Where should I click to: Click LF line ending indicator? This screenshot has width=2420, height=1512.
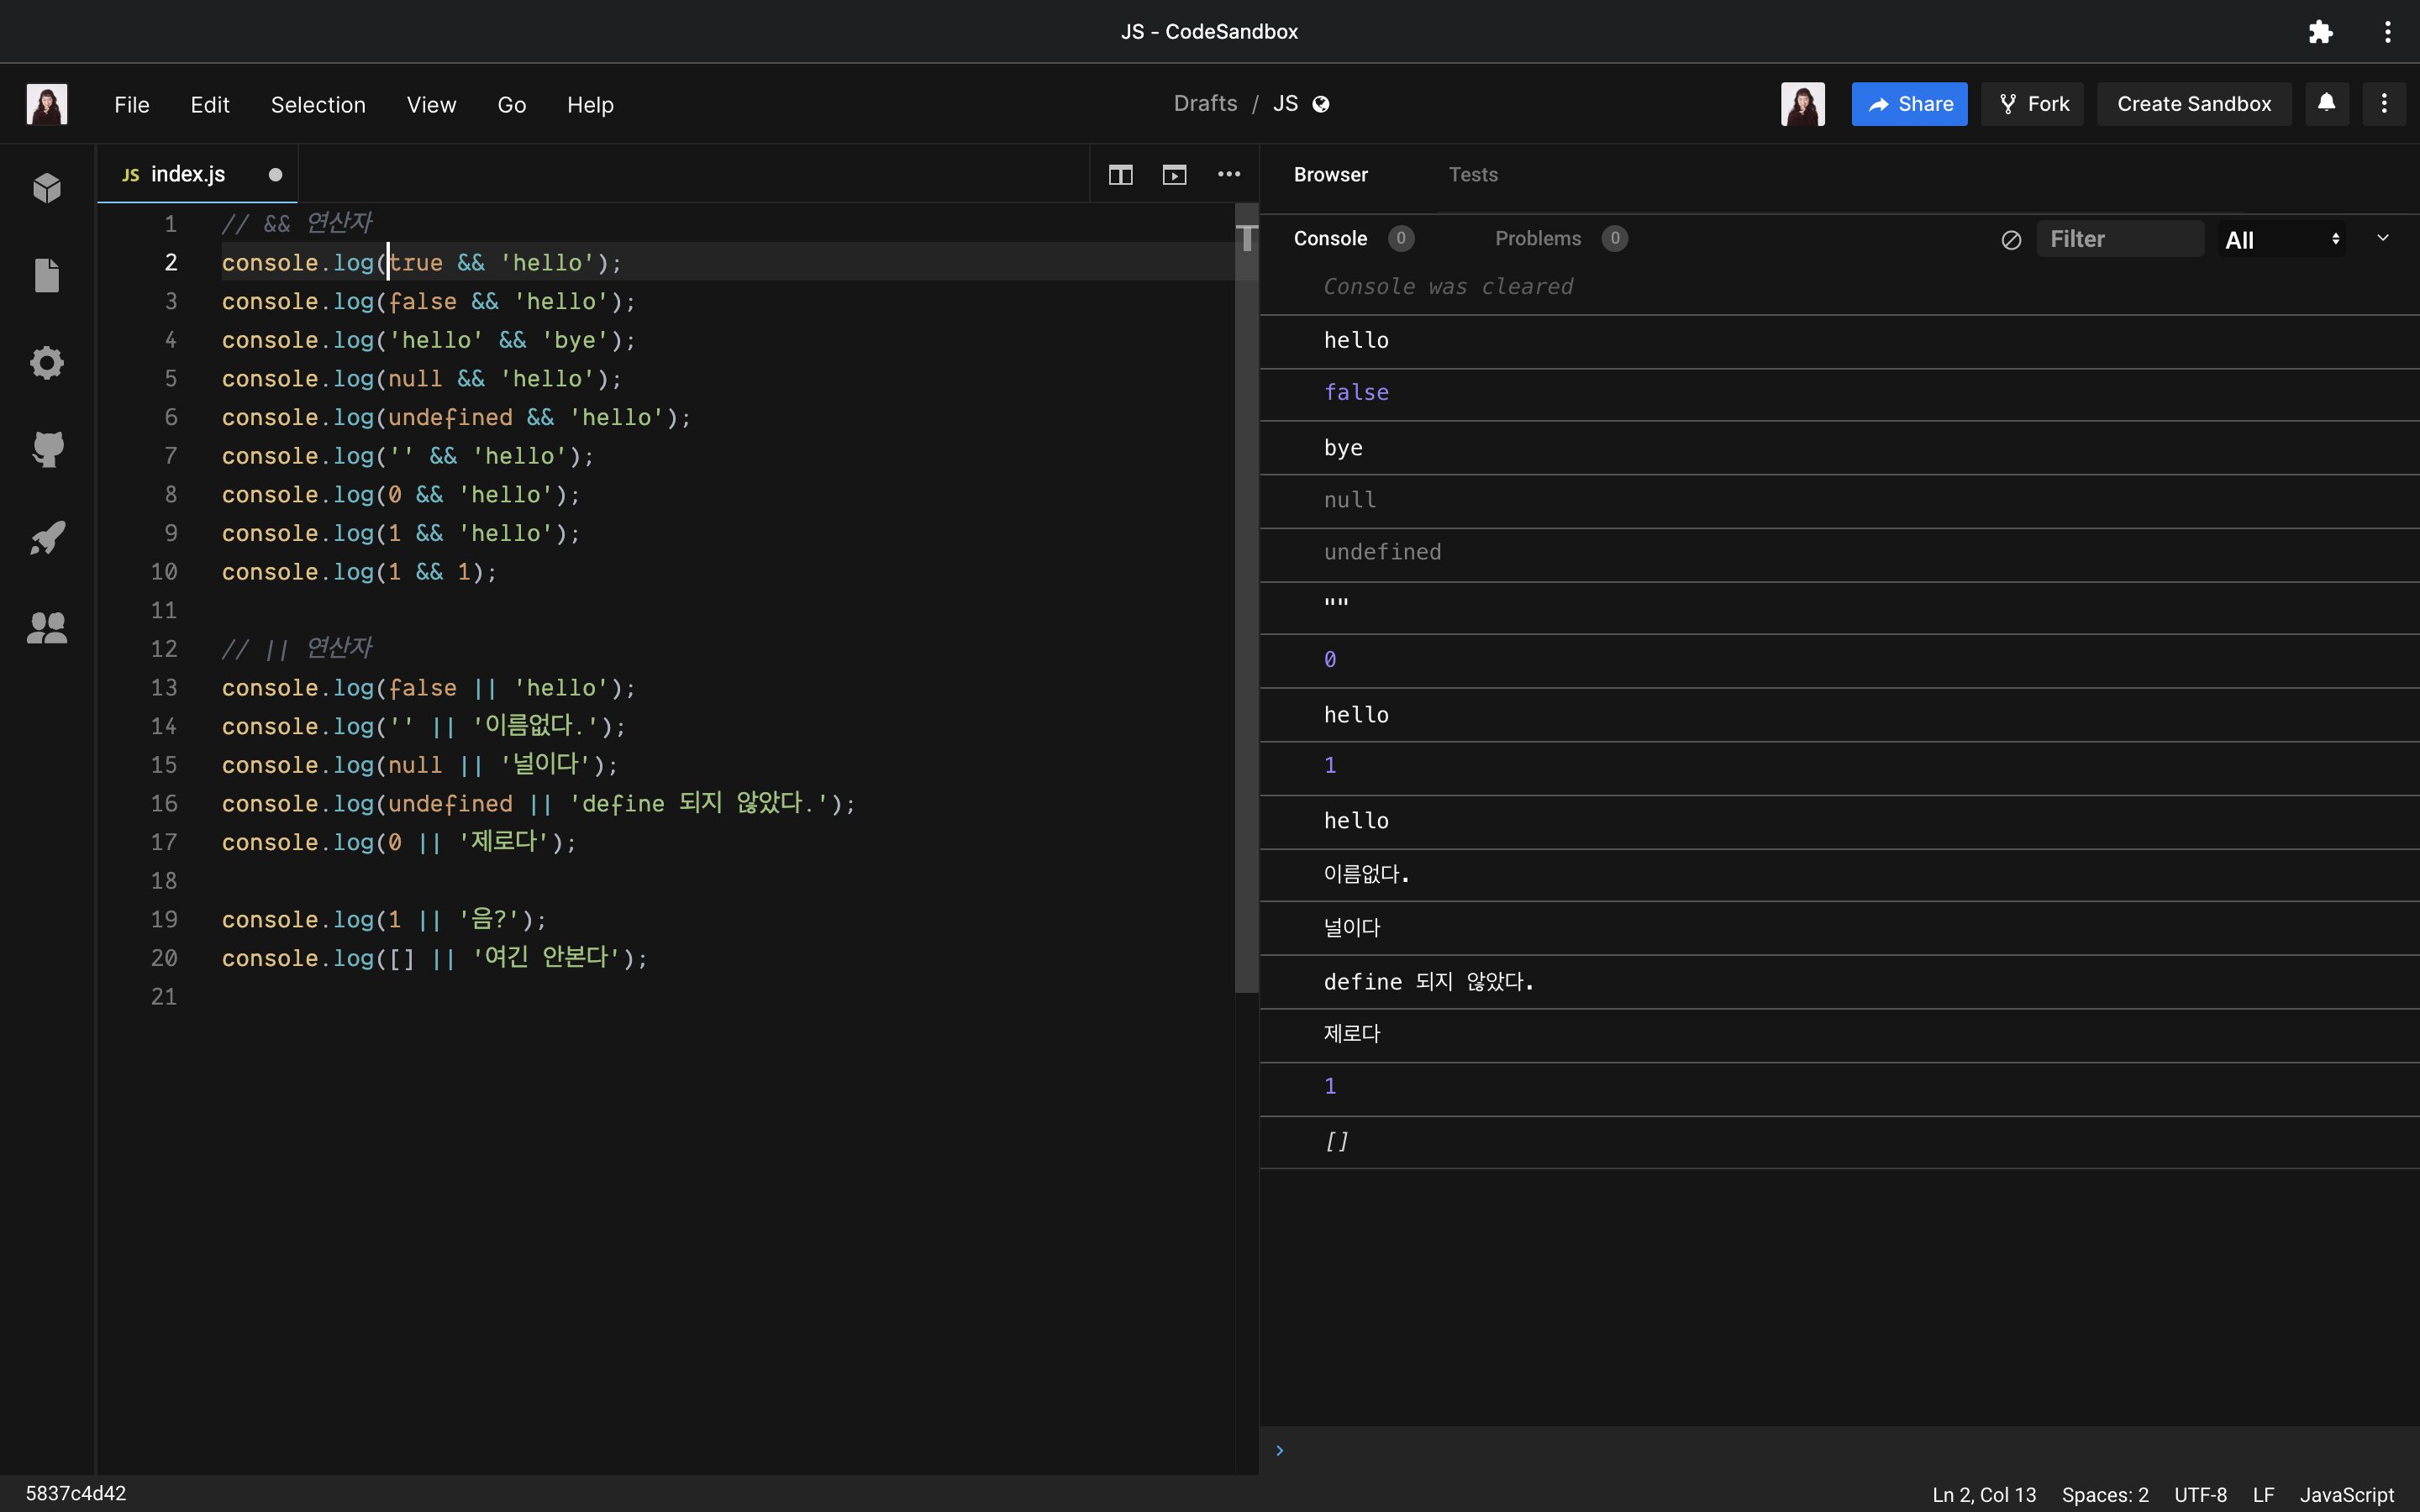point(2264,1495)
